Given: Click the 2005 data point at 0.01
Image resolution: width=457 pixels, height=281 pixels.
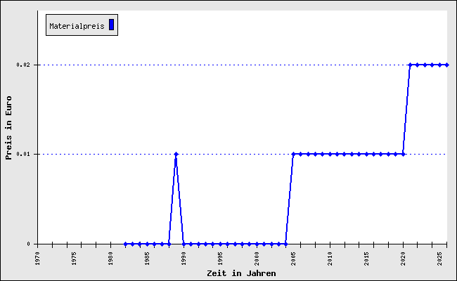Looking at the screenshot, I should [x=293, y=154].
